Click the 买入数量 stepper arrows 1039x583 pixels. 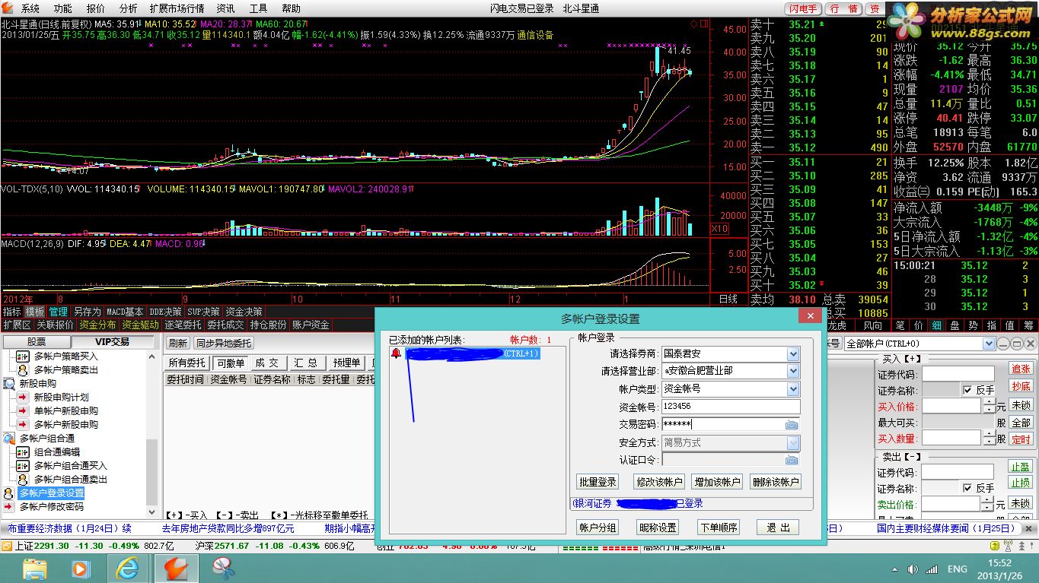coord(989,439)
